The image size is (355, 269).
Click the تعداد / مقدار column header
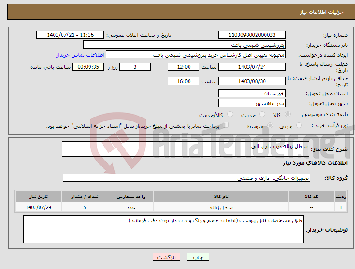point(85,197)
